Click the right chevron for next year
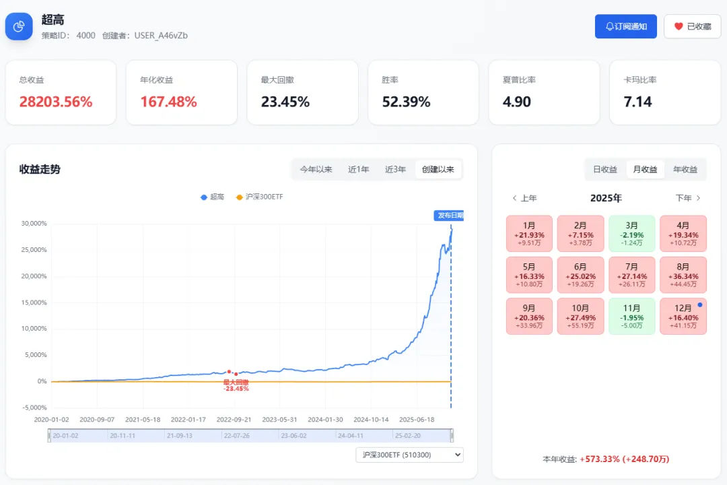 tap(698, 198)
